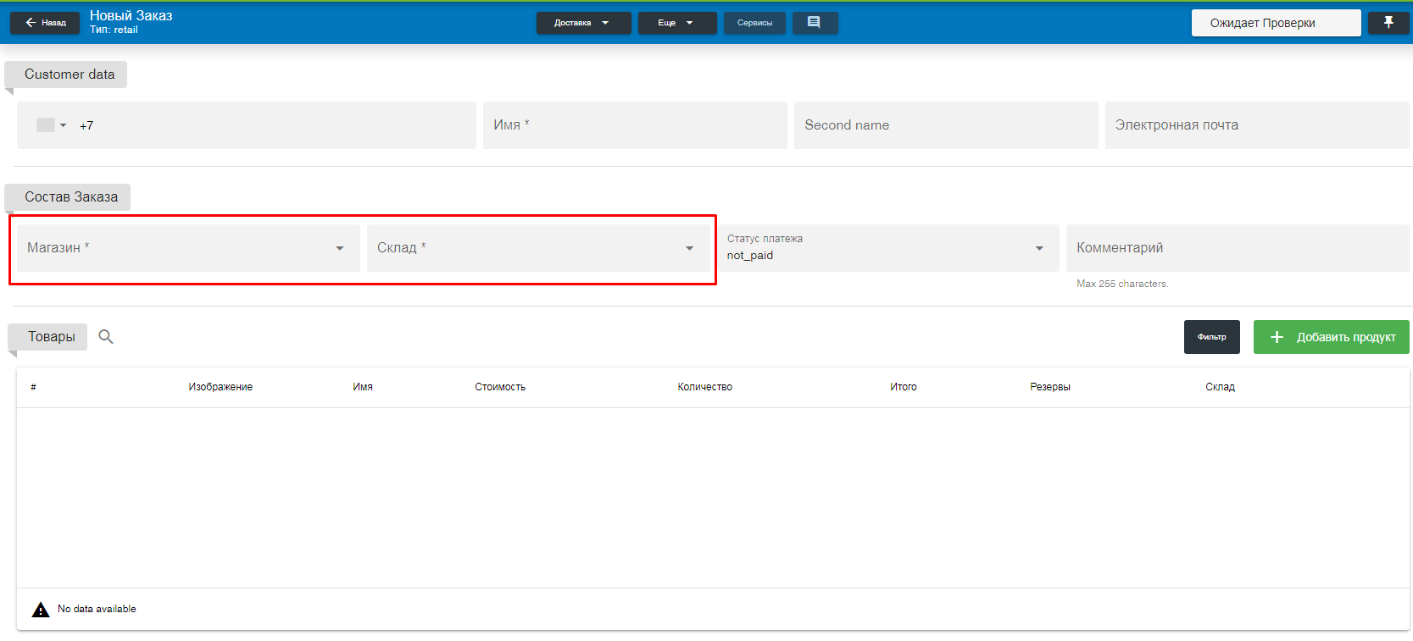The width and height of the screenshot is (1413, 641).
Task: Click the warning triangle icon near No data
Action: (x=41, y=610)
